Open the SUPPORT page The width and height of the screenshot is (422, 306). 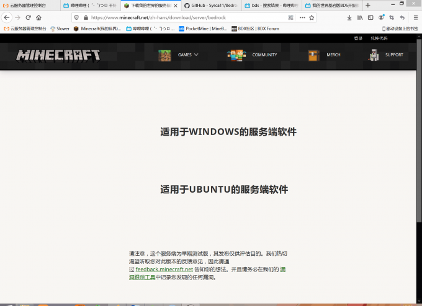[394, 55]
